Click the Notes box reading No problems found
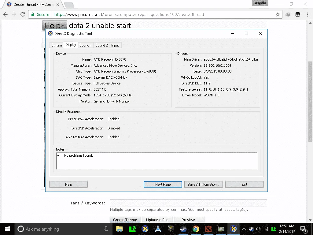Viewport: 313px width, 235px height. pyautogui.click(x=157, y=161)
